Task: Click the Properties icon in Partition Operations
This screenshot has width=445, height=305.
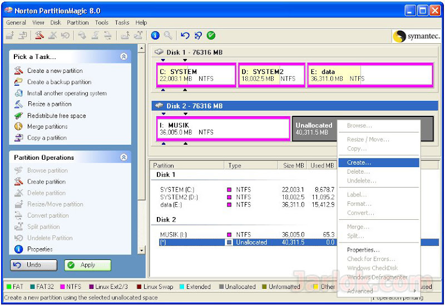Action: pyautogui.click(x=19, y=249)
